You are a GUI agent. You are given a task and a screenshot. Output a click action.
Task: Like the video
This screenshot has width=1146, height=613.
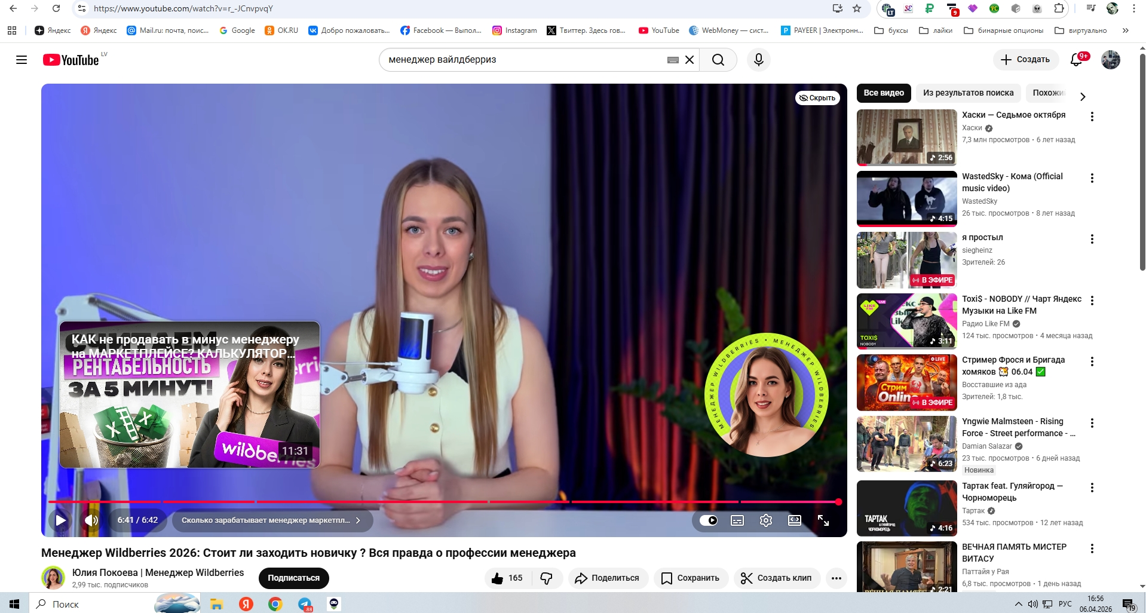click(x=507, y=578)
